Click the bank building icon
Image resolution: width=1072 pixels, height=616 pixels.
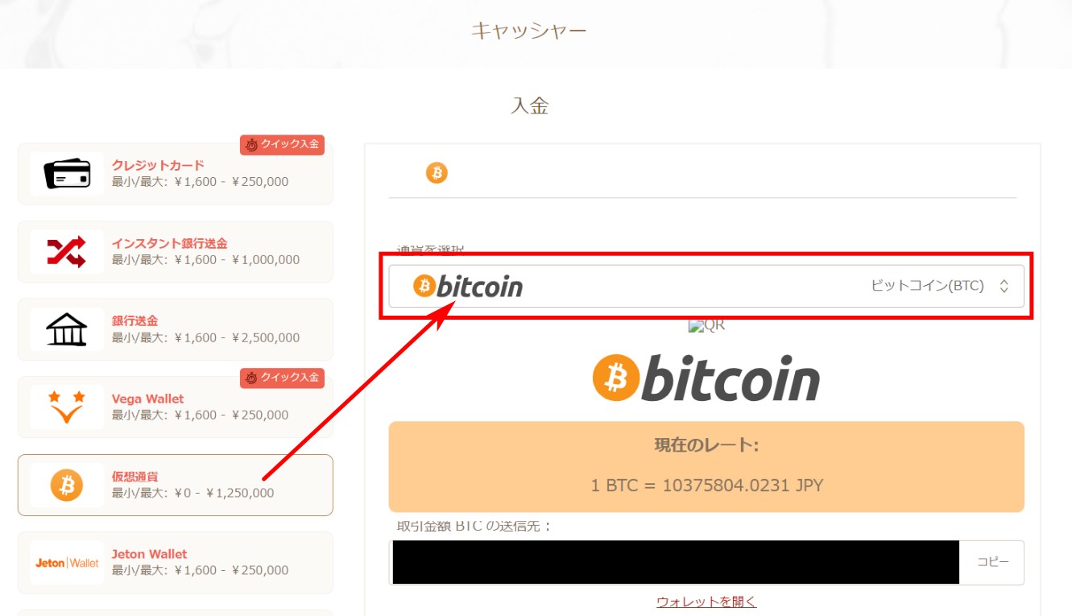tap(67, 329)
